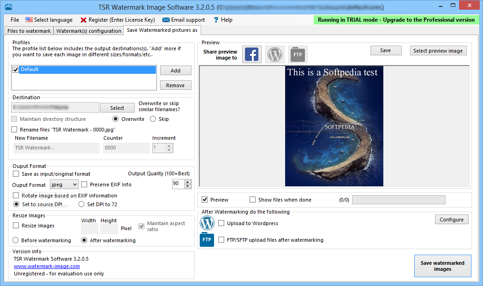Enable FTP/SFTP upload after watermarking
This screenshot has height=286, width=483.
point(221,239)
